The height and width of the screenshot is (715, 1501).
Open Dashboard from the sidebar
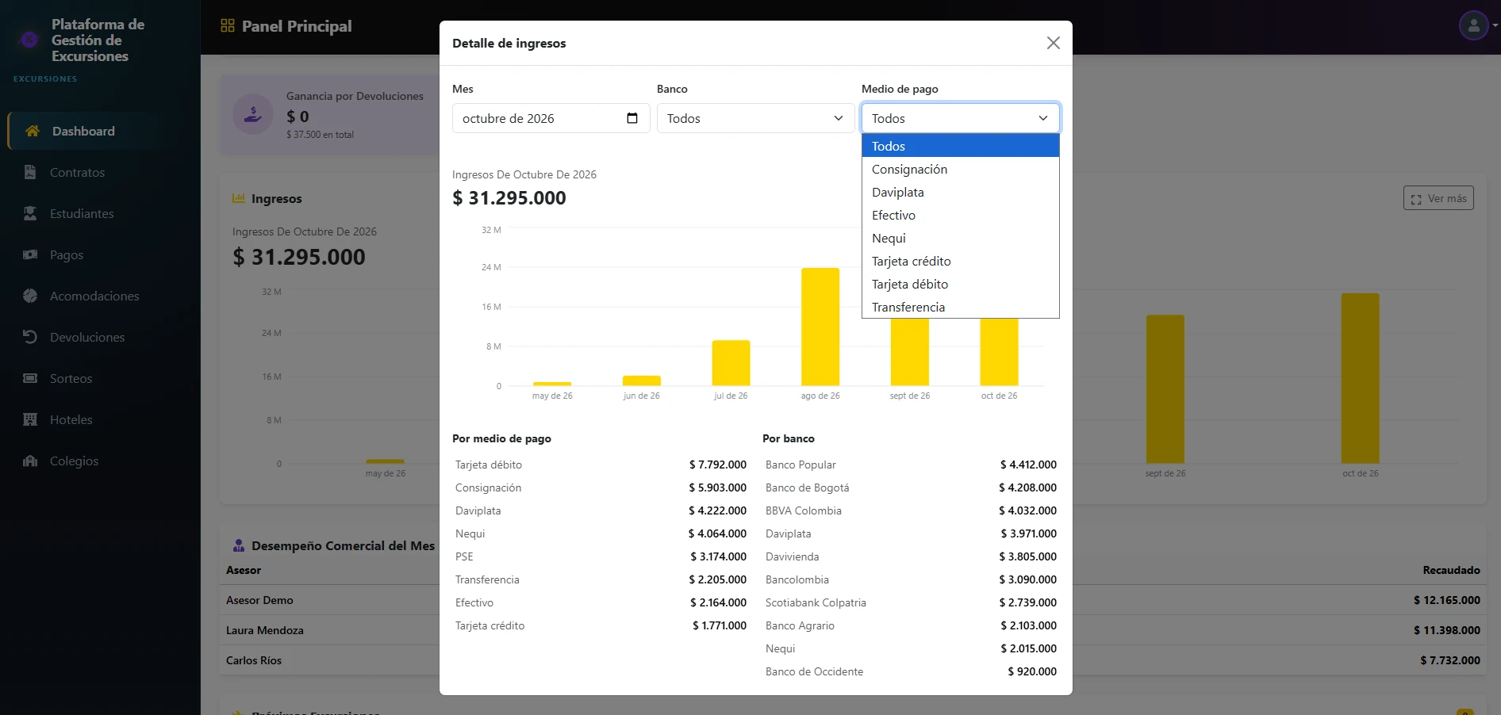(x=100, y=131)
